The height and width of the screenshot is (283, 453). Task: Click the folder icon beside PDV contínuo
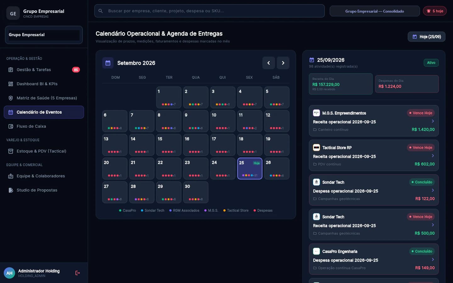point(315,164)
